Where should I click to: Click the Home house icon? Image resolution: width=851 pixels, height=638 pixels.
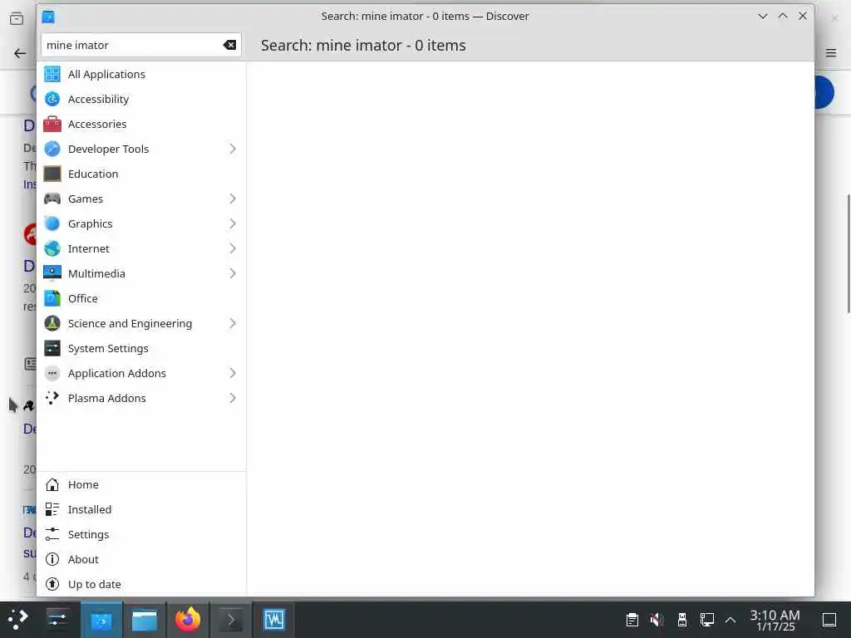click(52, 484)
